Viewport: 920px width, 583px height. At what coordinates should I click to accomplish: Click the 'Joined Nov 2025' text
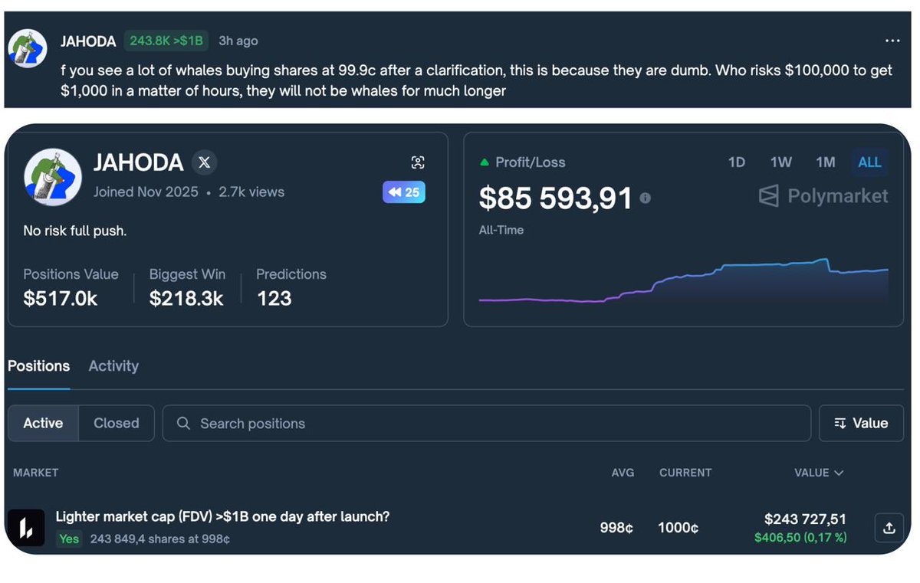click(146, 192)
